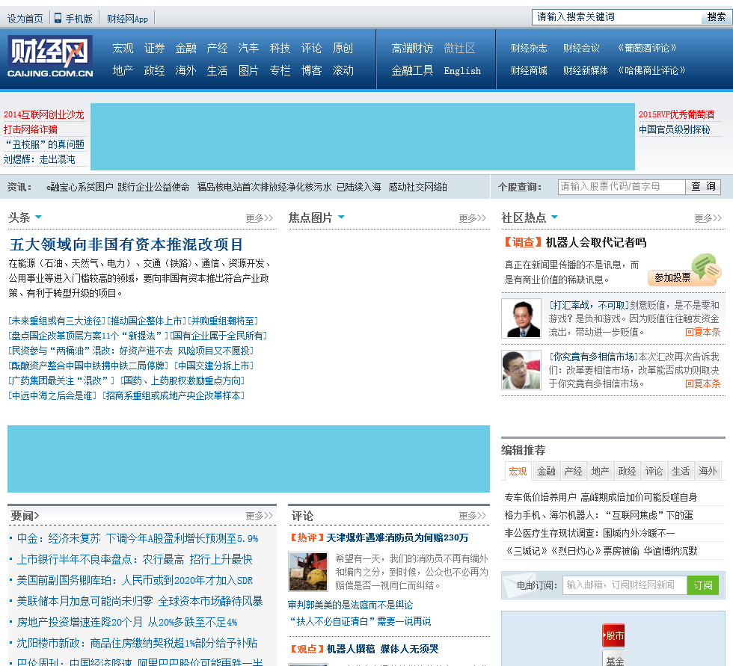
Task: Click the first commenter's portrait thumbnail
Action: 521,318
